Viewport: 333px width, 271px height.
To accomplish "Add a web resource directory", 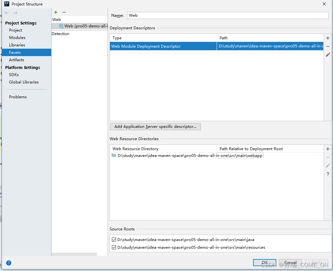I will point(328,149).
